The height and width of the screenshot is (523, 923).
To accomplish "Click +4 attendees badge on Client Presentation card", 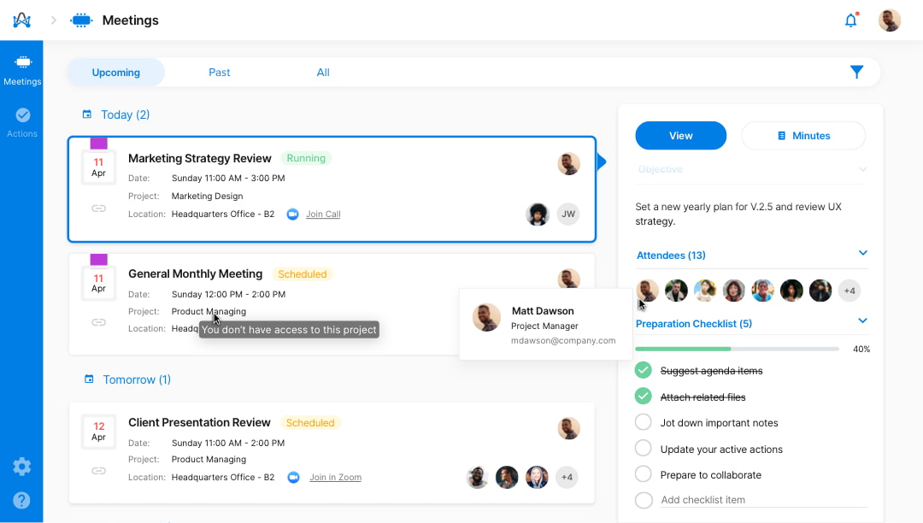I will tap(567, 477).
